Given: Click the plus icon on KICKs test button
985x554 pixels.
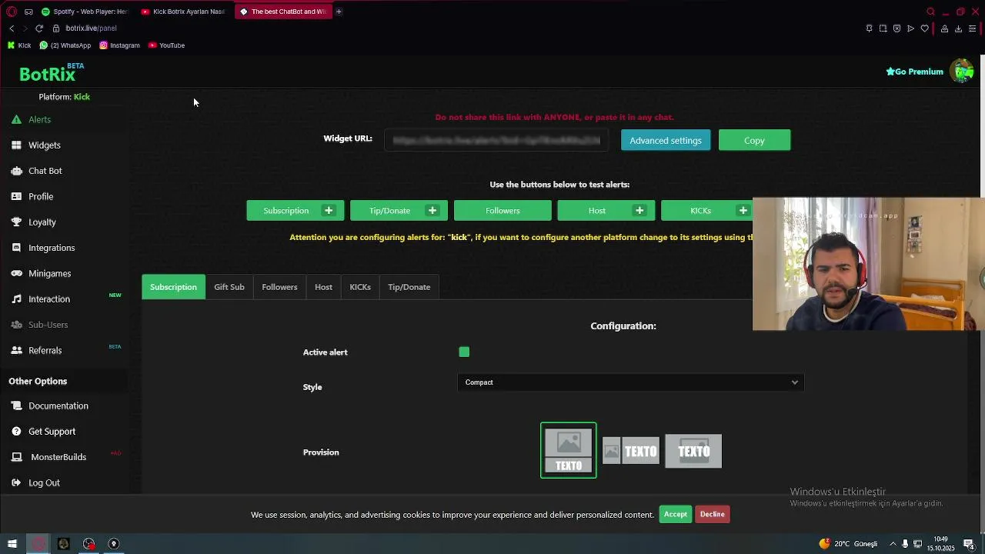Looking at the screenshot, I should pos(743,211).
